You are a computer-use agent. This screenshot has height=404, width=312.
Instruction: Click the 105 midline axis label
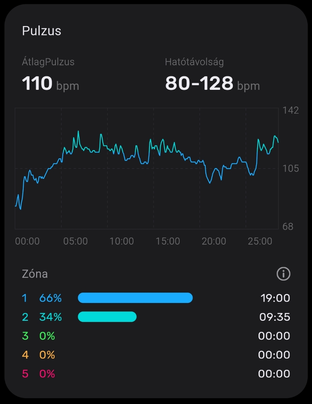point(291,168)
